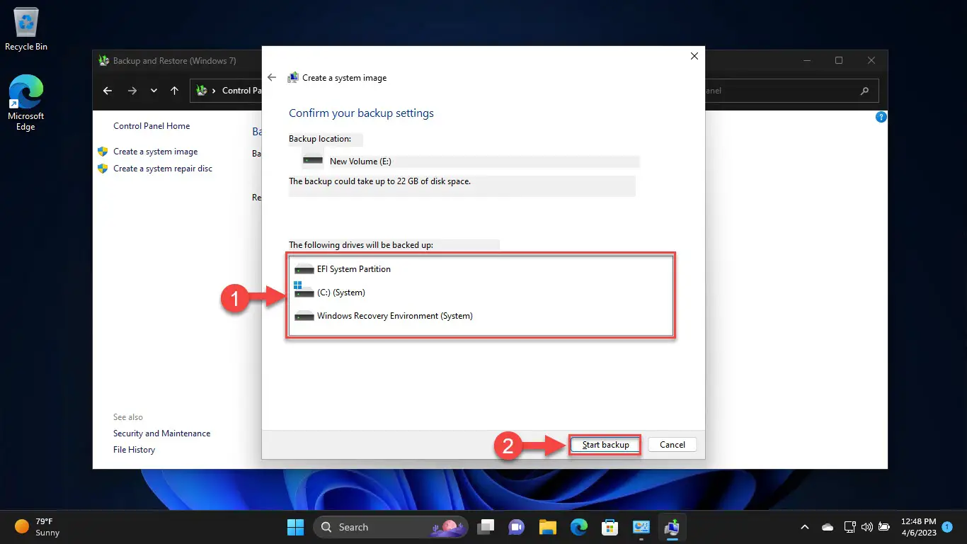967x544 pixels.
Task: Click the taskbar Search box
Action: [391, 527]
